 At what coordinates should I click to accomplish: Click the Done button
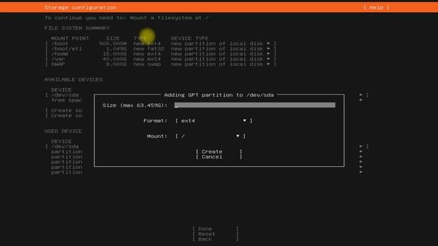tap(216, 229)
